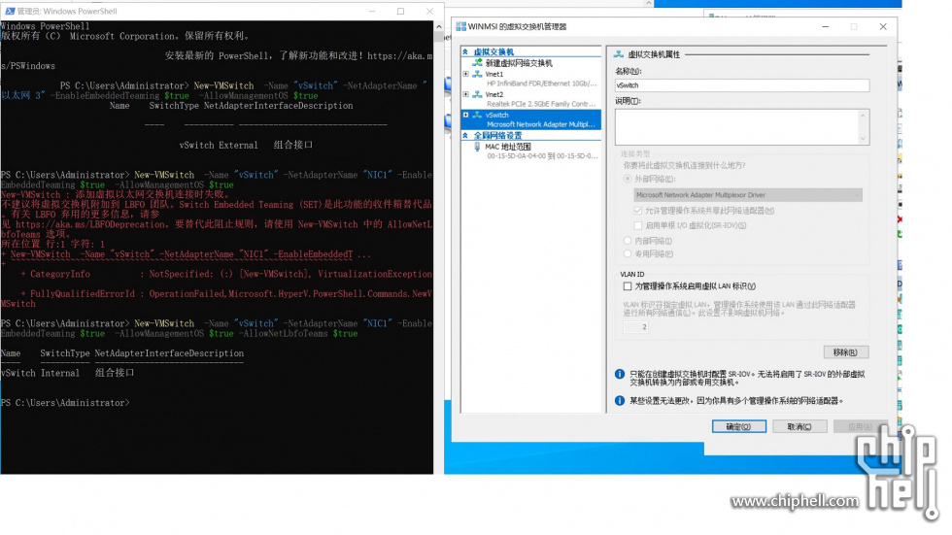Toggle 启用单根 I/O 虚拟化(SR-IOV) checkbox
The height and width of the screenshot is (535, 952).
coord(638,225)
